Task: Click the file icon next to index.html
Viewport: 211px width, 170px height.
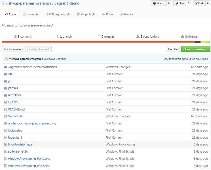Action: coord(5,138)
